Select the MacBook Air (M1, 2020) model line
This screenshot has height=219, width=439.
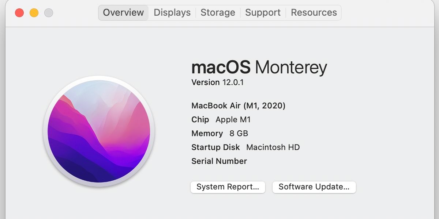point(238,106)
